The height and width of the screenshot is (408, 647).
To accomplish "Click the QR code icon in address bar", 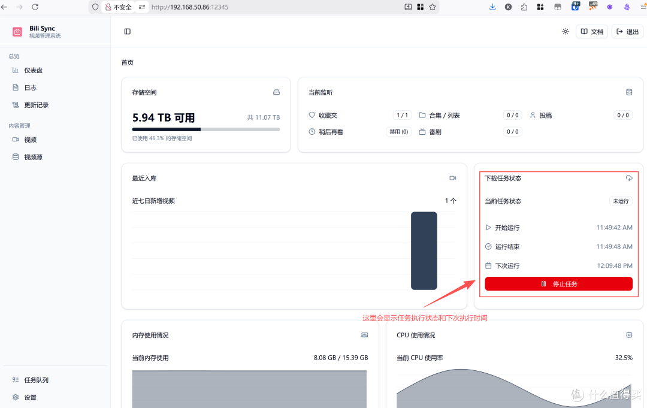I will pyautogui.click(x=420, y=7).
